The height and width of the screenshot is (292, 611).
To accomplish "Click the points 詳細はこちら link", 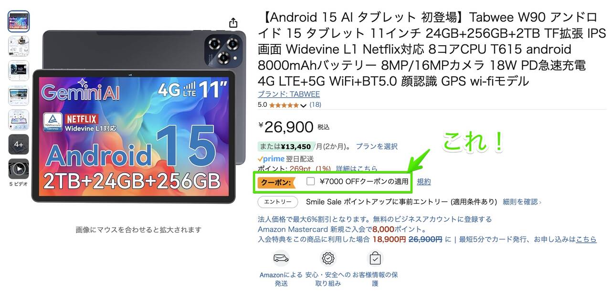I will click(x=357, y=169).
